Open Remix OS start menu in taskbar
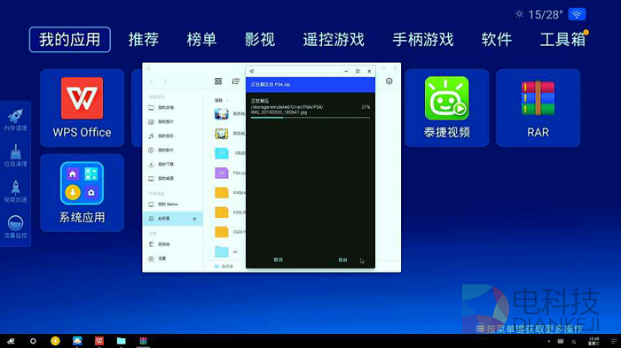 [x=11, y=341]
